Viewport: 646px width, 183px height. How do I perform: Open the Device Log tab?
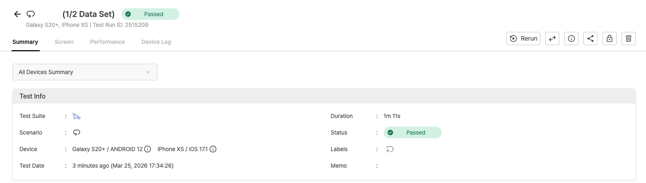click(x=156, y=42)
